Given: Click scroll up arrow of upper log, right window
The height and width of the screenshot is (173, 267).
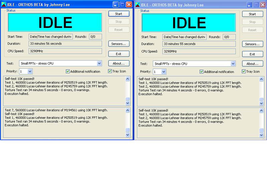Looking at the screenshot, I should pyautogui.click(x=261, y=79).
